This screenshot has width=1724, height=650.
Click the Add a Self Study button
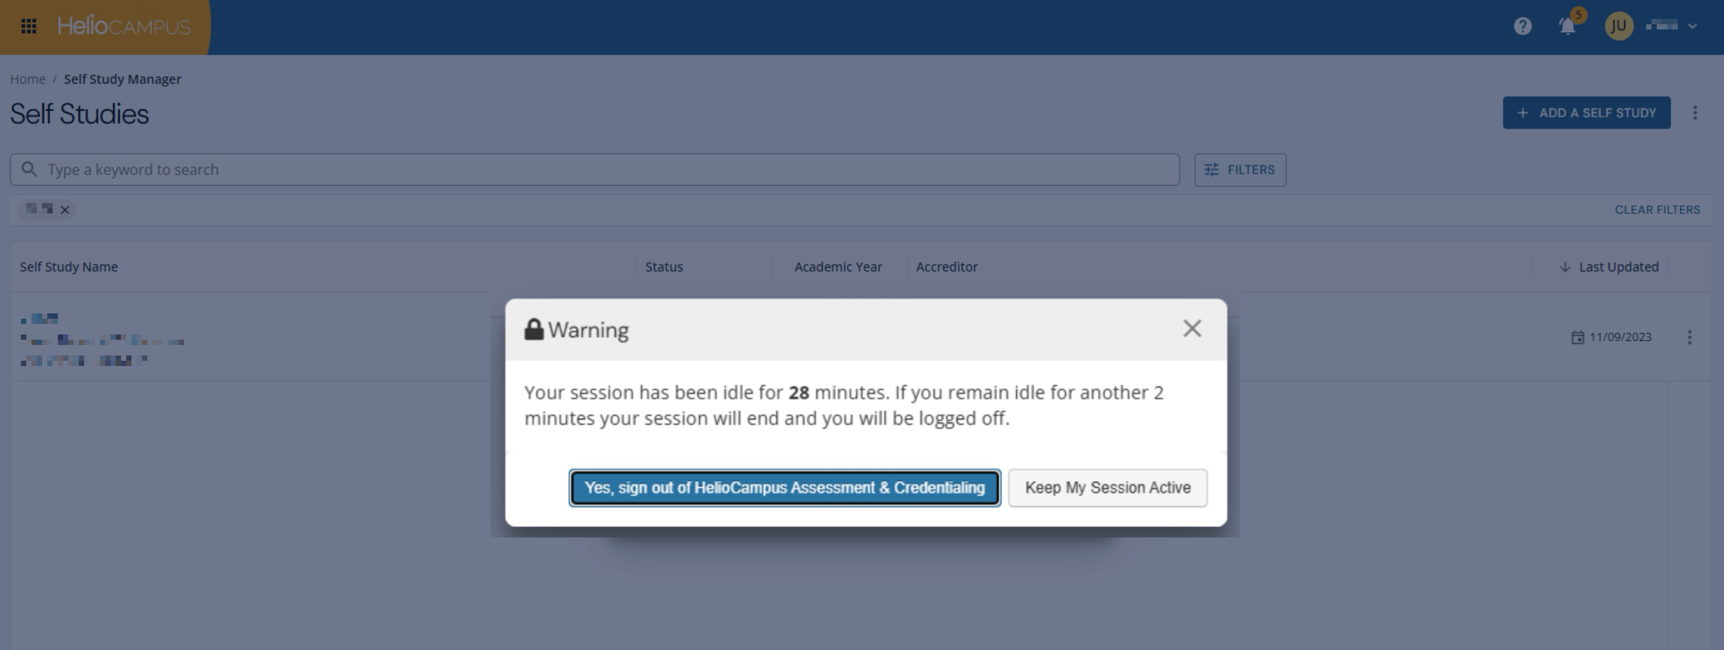(x=1587, y=113)
